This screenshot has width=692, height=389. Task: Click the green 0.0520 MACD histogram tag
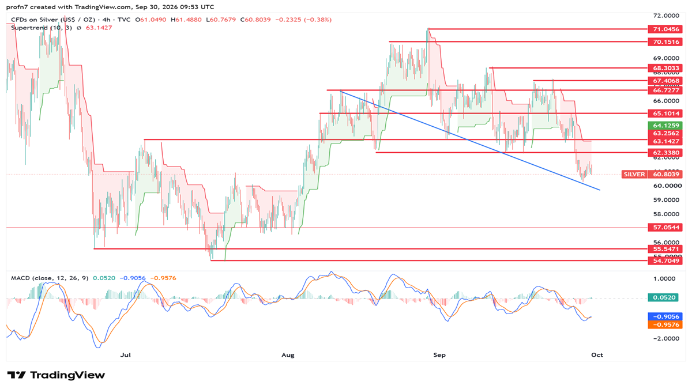coord(665,297)
